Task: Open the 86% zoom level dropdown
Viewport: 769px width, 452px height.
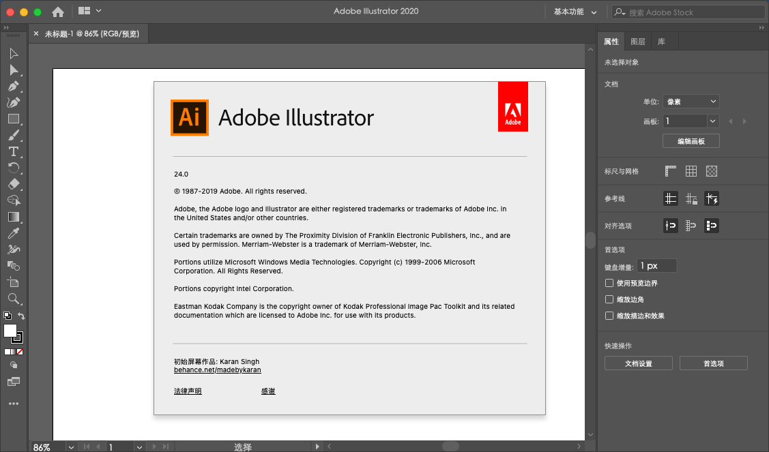Action: 71,447
